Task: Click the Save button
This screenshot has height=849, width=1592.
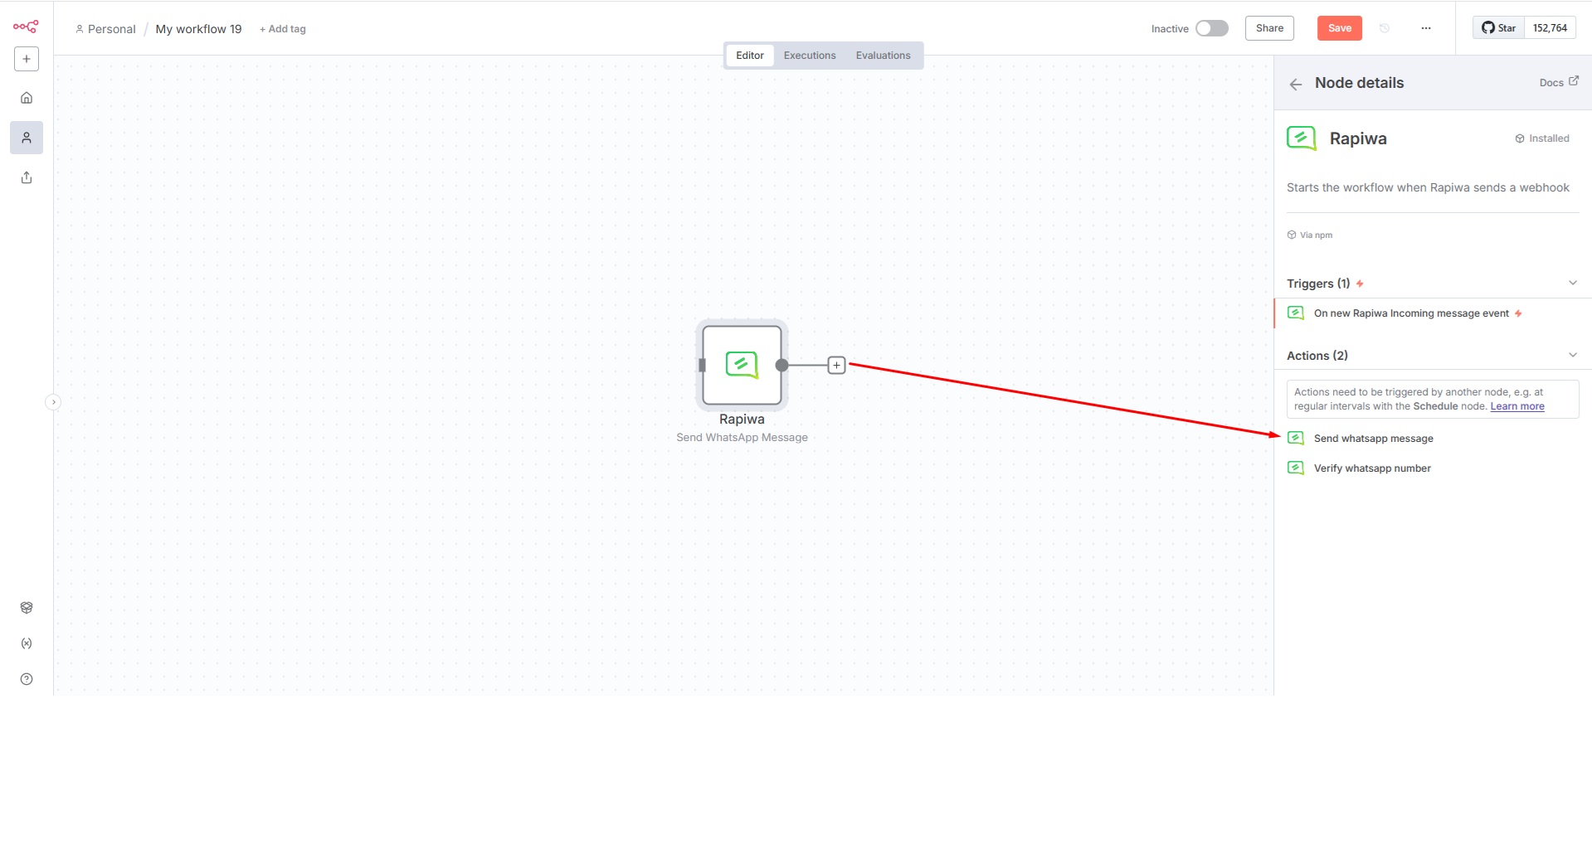Action: click(1339, 28)
